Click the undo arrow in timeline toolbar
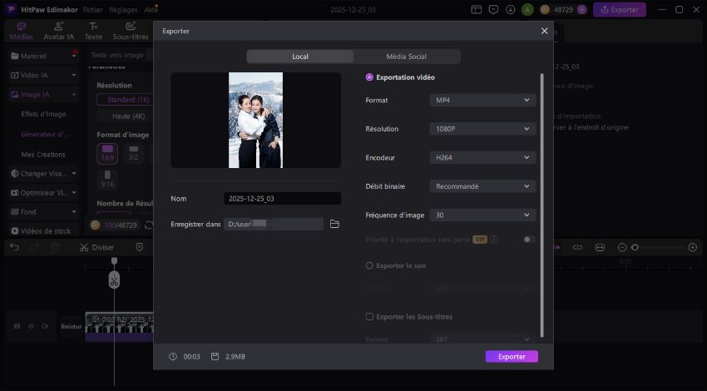 [x=14, y=247]
